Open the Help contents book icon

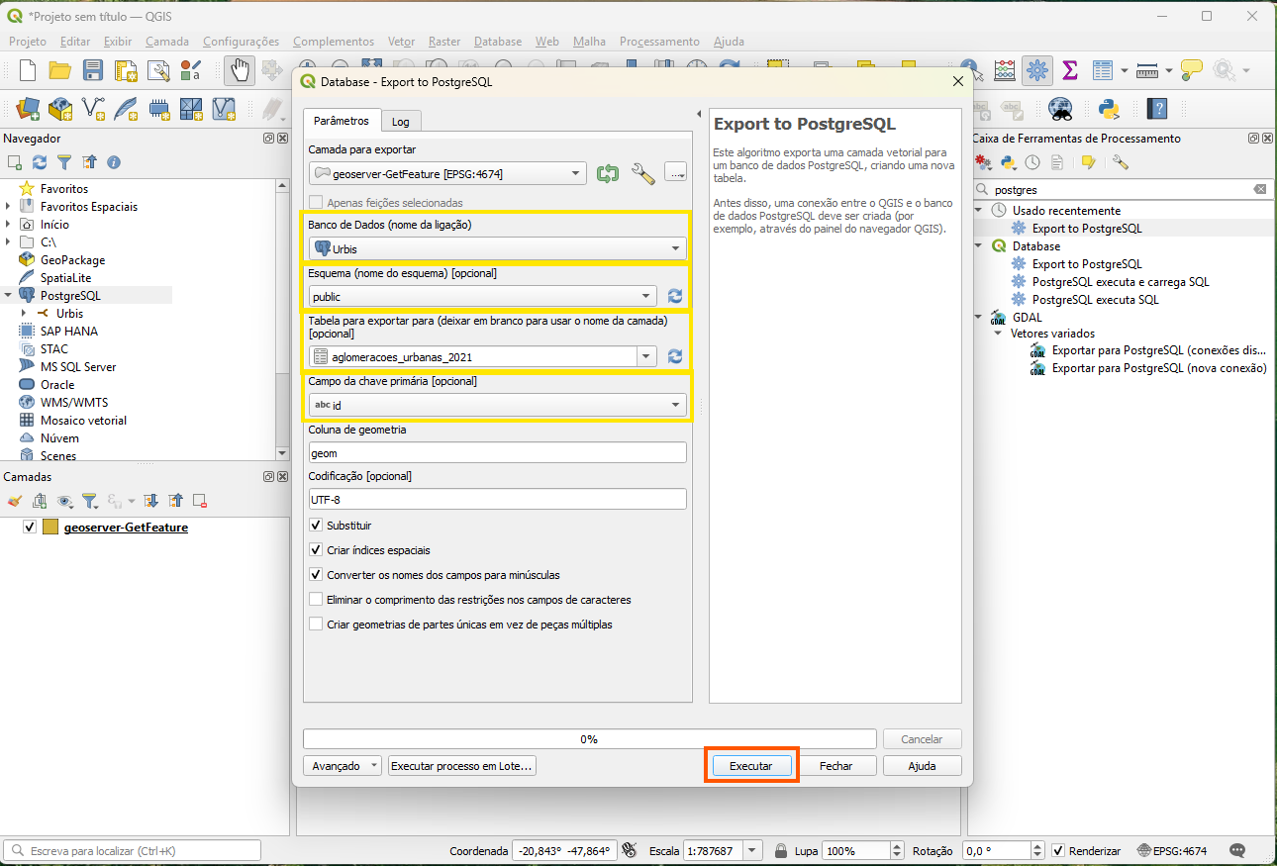[1156, 108]
